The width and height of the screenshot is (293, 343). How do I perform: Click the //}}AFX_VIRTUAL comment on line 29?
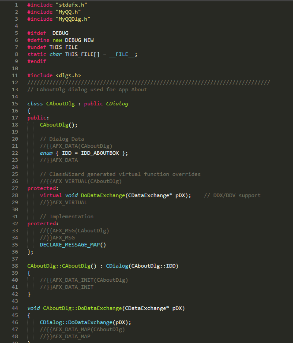click(x=64, y=202)
